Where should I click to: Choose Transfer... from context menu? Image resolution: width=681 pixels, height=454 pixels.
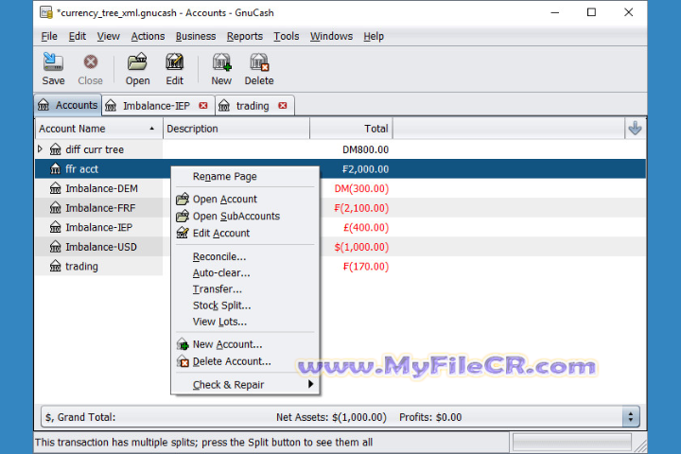(218, 289)
